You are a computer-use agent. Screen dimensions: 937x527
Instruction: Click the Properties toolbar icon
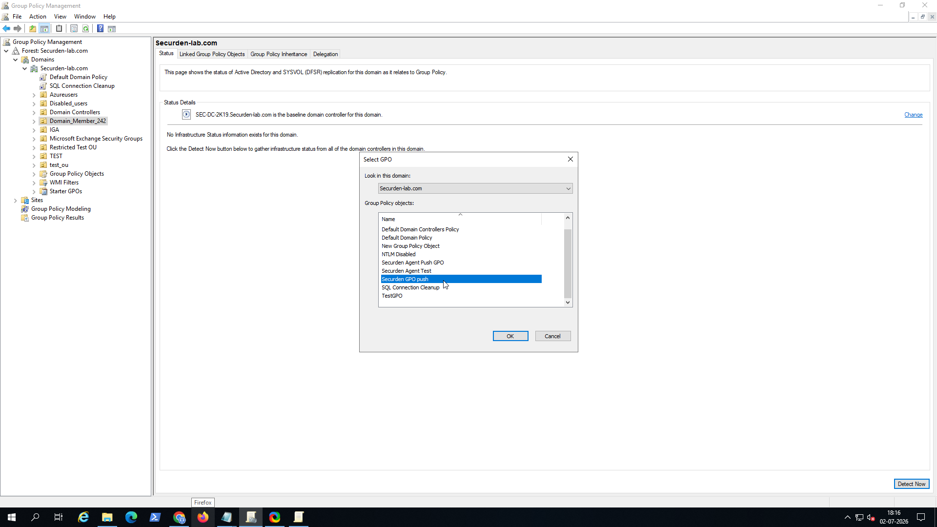74,29
